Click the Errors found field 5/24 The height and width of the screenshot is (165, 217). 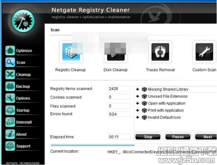click(119, 114)
